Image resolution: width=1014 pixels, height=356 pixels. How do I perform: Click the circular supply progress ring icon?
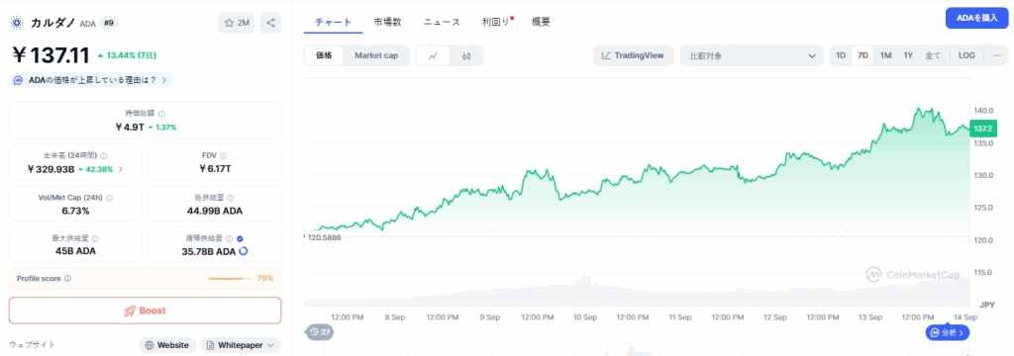click(x=244, y=251)
